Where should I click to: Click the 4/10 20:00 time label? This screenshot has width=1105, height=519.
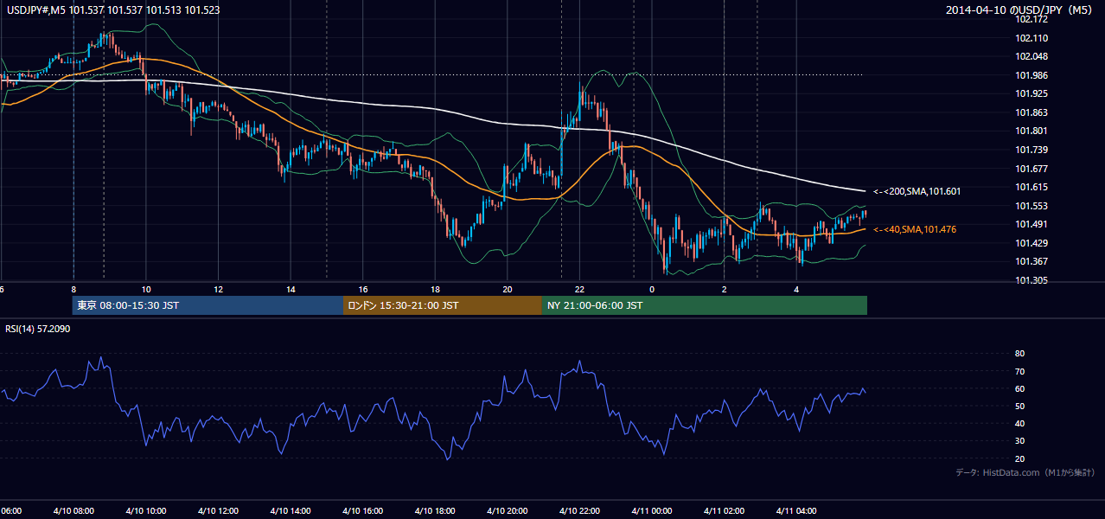507,510
